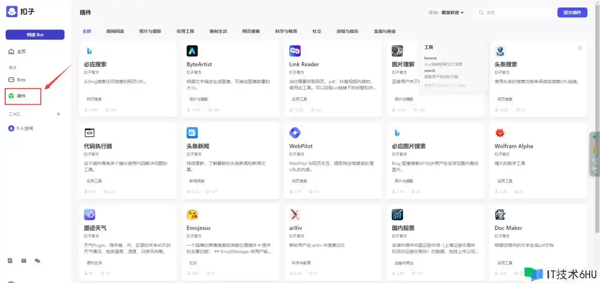Select the 代码执行器 code icon
600x283 pixels.
(90, 132)
